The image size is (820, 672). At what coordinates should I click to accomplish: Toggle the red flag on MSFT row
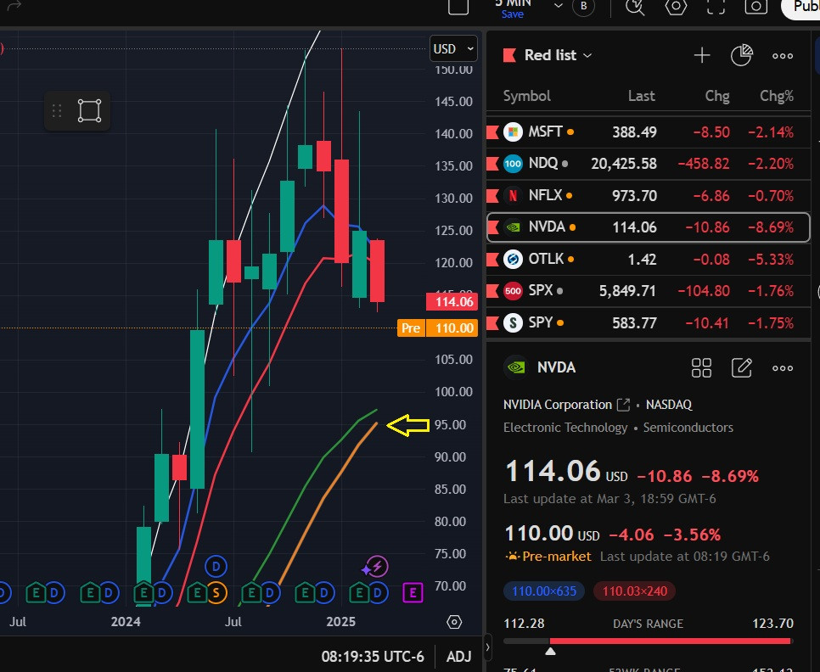click(492, 132)
